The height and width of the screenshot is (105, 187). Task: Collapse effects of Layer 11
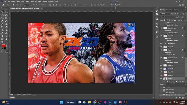point(184,50)
